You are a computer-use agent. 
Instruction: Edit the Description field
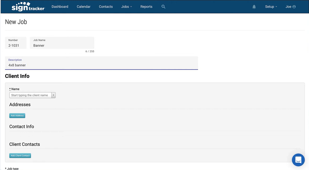coord(102,63)
